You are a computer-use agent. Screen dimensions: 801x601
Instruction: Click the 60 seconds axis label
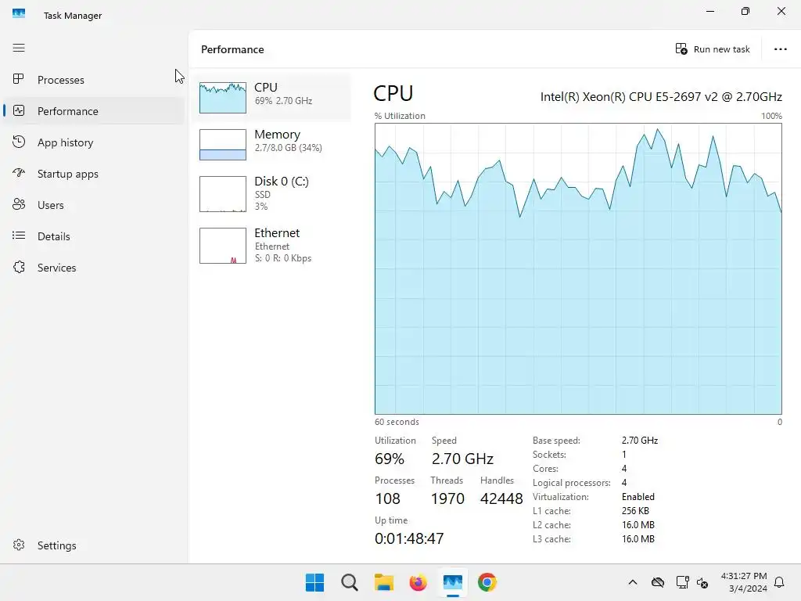[397, 422]
